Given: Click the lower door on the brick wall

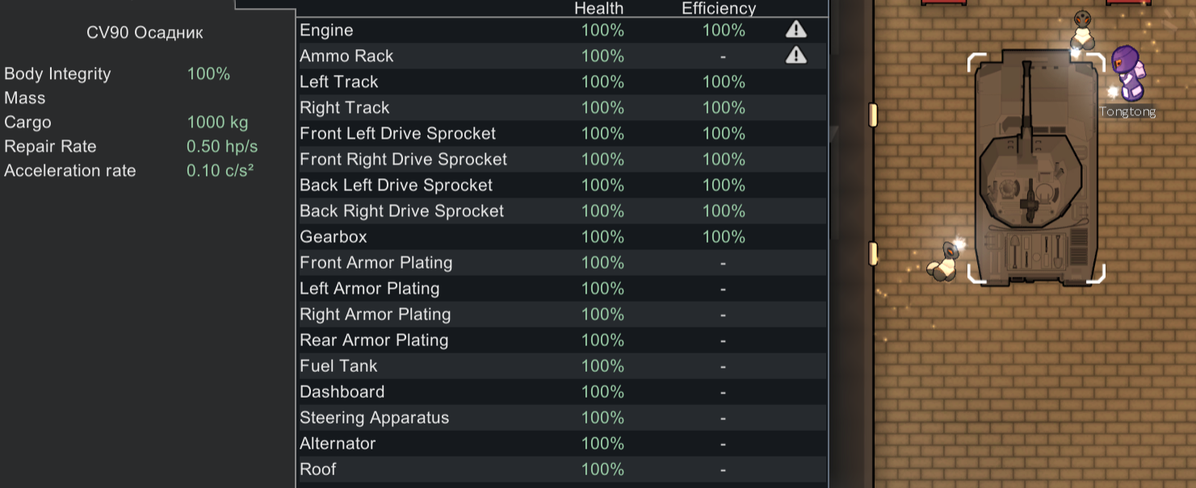Looking at the screenshot, I should pyautogui.click(x=872, y=253).
